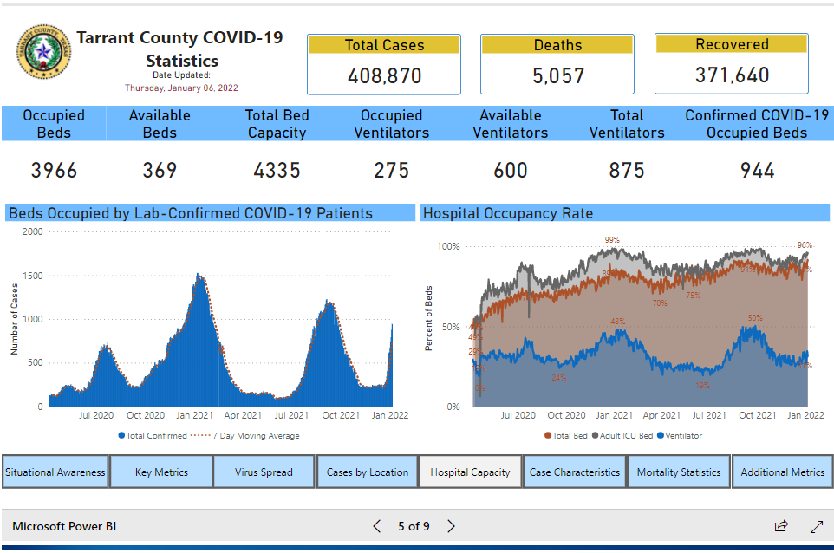Click the Available Ventilators column header
The height and width of the screenshot is (553, 834).
pos(511,124)
